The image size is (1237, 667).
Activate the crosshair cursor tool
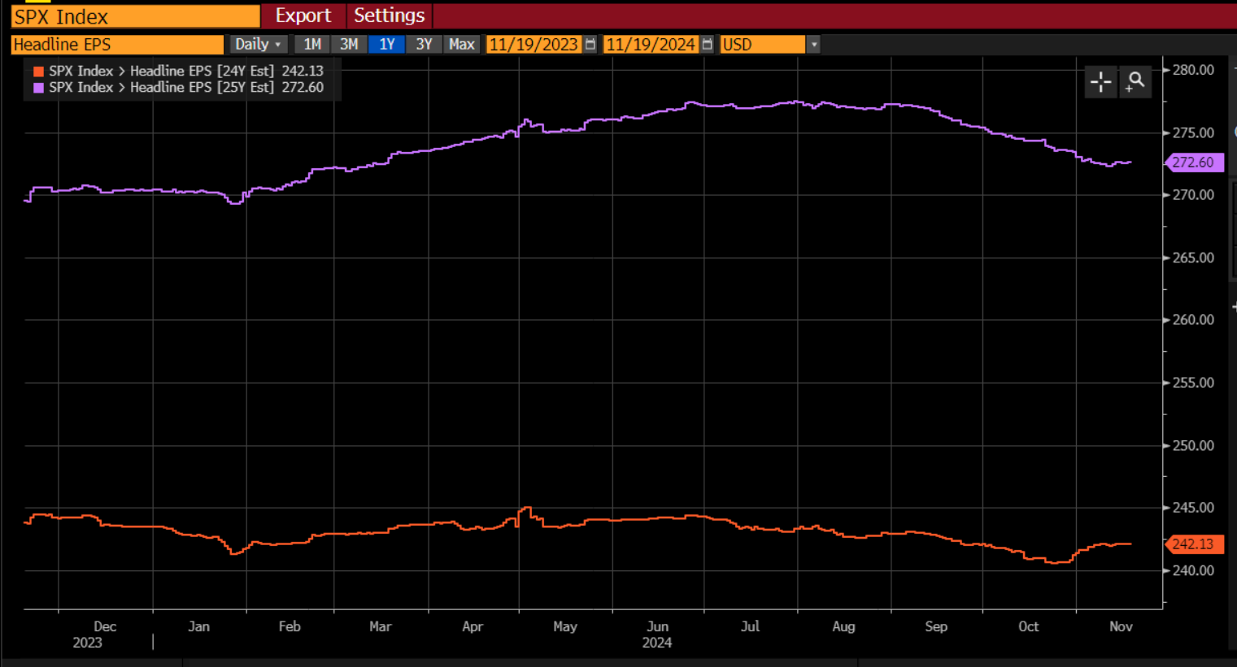[1100, 81]
